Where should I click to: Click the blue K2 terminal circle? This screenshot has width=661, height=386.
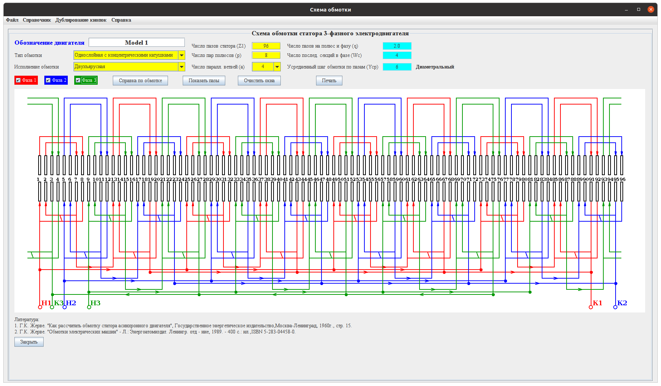tap(615, 307)
